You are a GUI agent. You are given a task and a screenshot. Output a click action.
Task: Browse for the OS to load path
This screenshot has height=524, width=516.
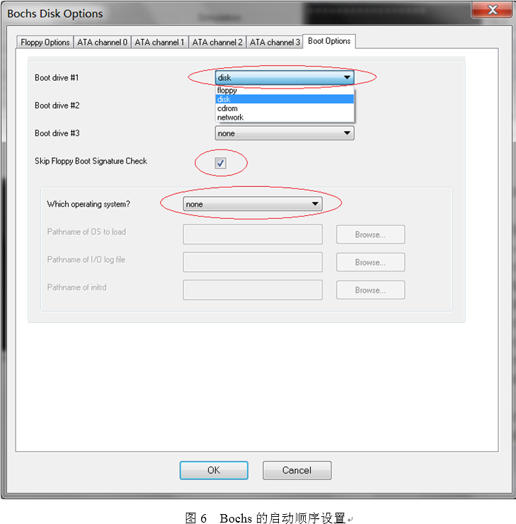coord(371,234)
